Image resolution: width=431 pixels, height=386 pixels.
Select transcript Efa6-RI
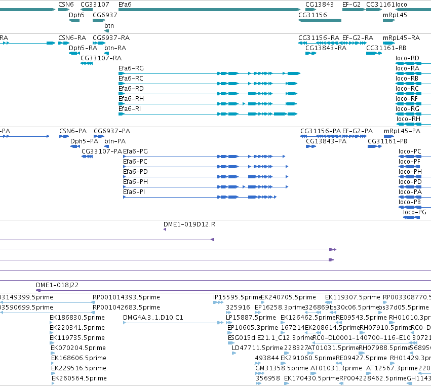tap(208, 114)
